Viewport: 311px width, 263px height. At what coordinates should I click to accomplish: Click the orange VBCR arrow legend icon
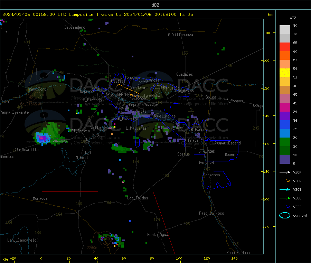point(285,181)
